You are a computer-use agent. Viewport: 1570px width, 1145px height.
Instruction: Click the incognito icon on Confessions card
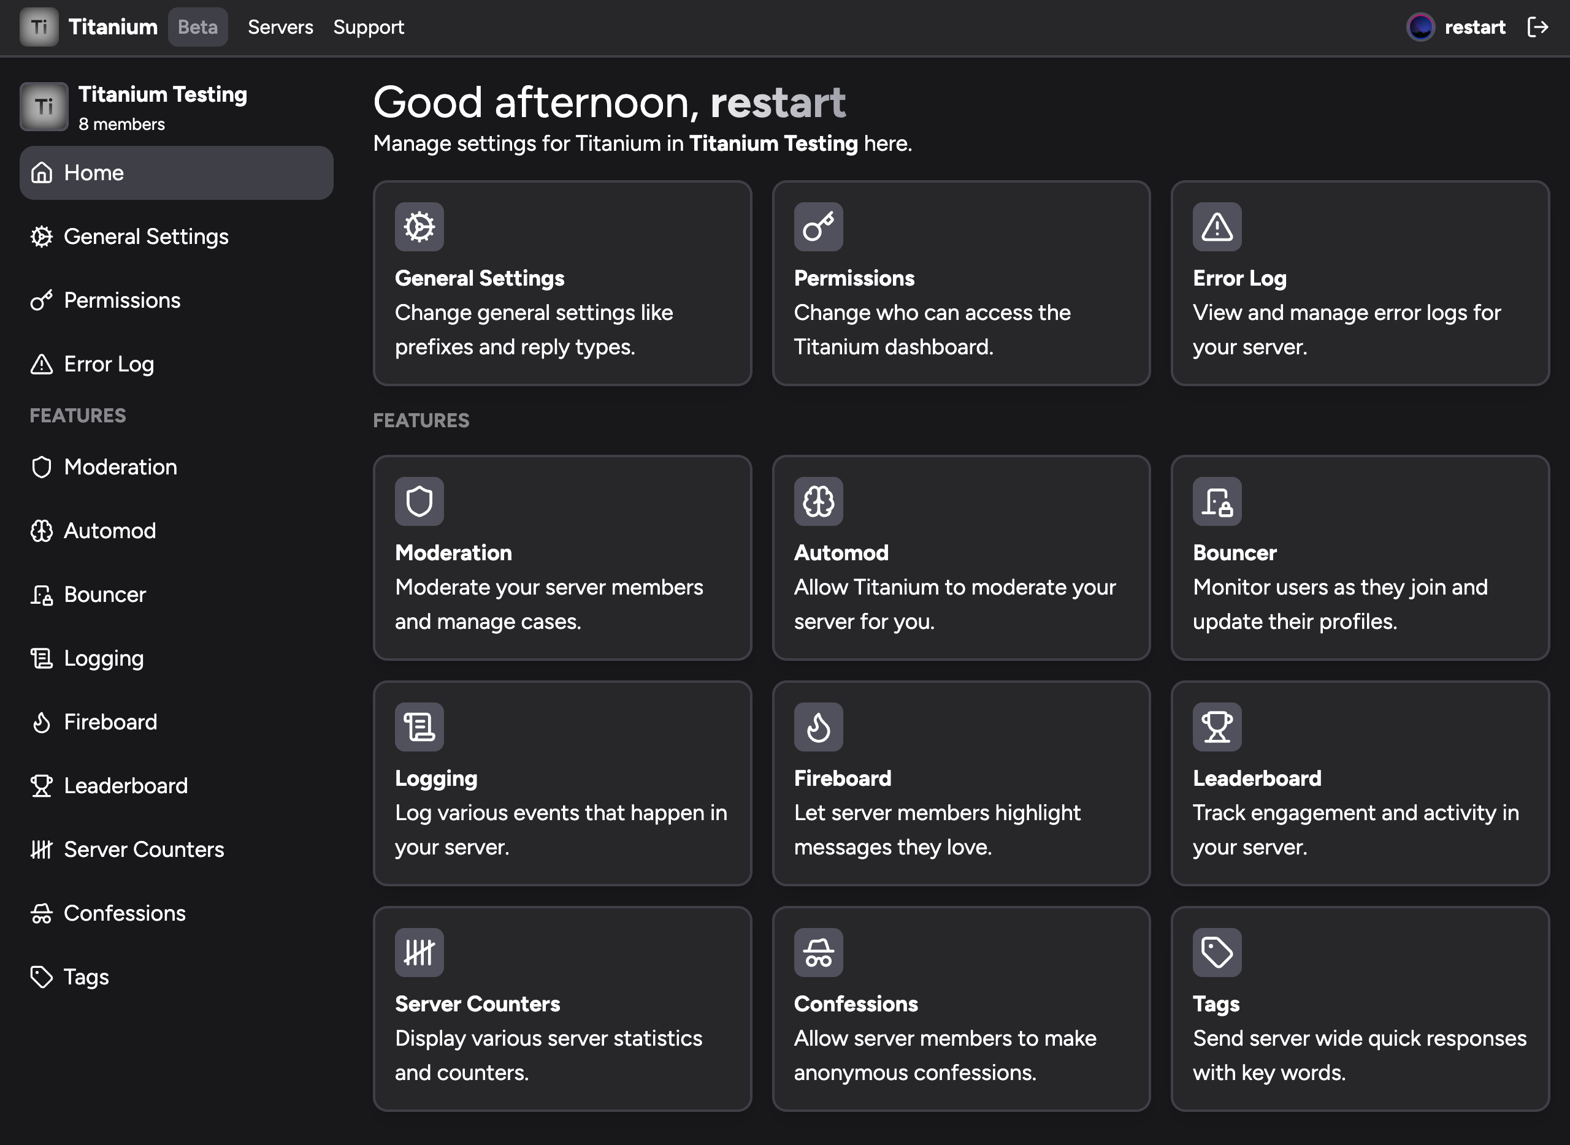point(818,953)
